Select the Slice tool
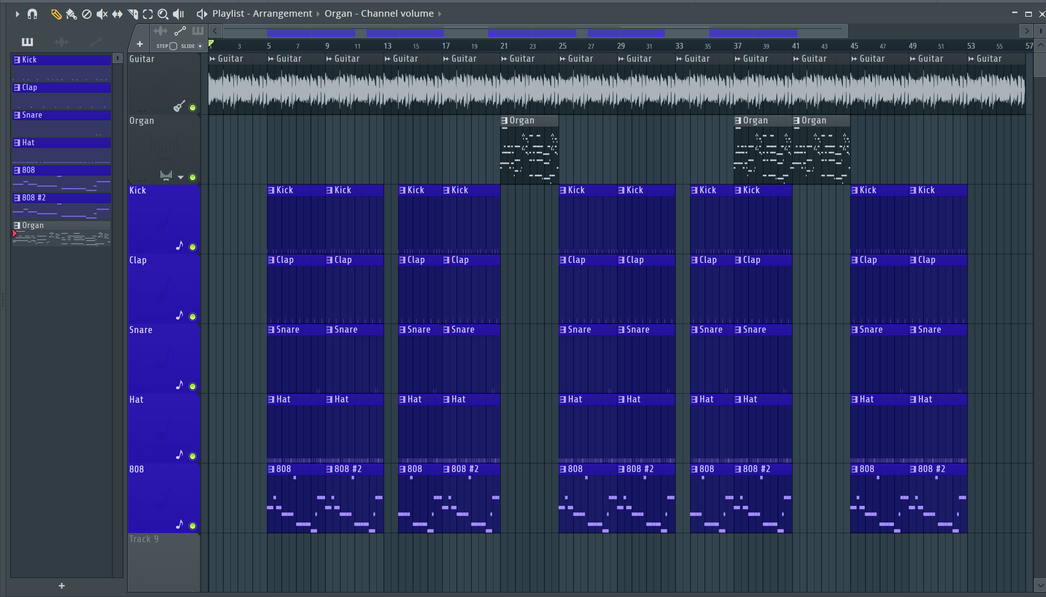Viewport: 1046px width, 597px height. (x=133, y=15)
